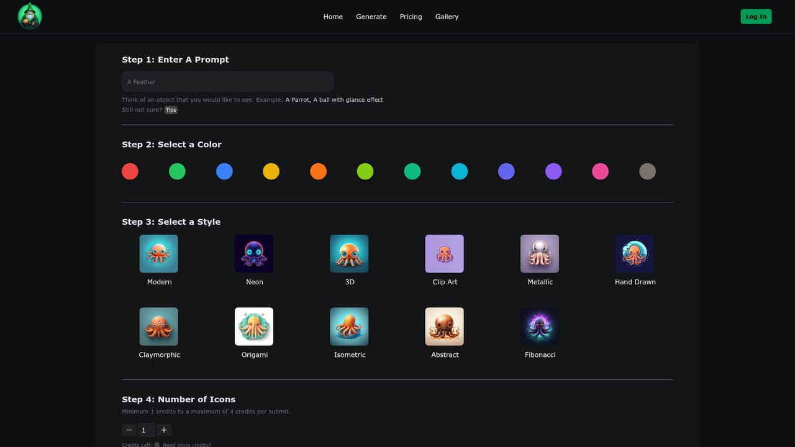This screenshot has height=447, width=795.
Task: Decrease icon count with minus button
Action: point(129,430)
